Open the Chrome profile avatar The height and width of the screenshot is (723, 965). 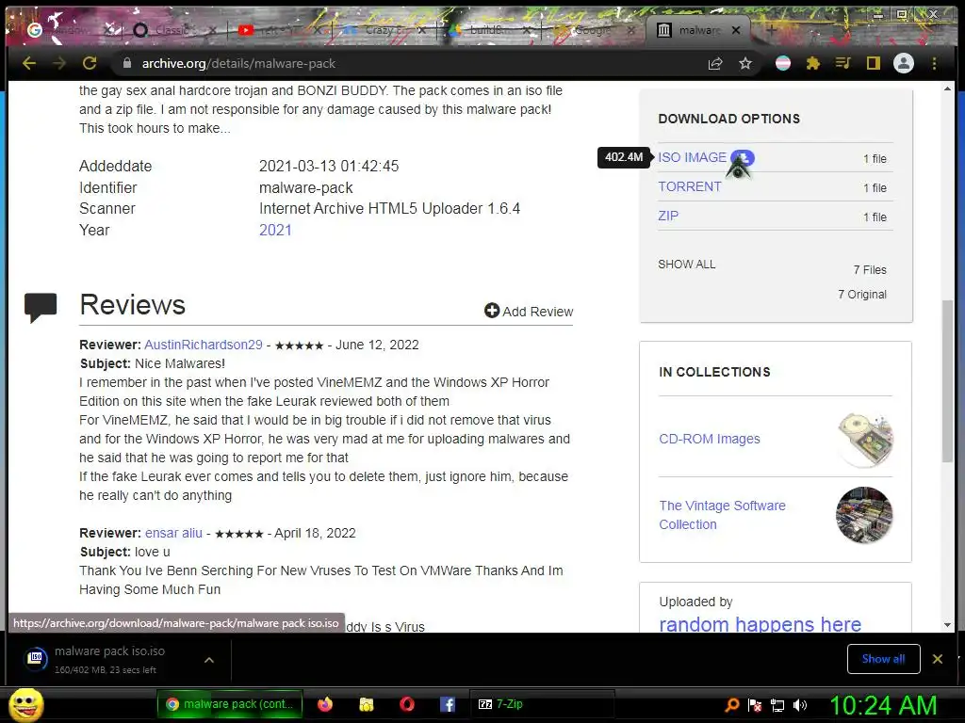(x=904, y=63)
